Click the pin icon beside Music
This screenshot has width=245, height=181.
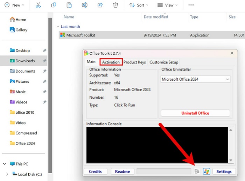(x=45, y=92)
